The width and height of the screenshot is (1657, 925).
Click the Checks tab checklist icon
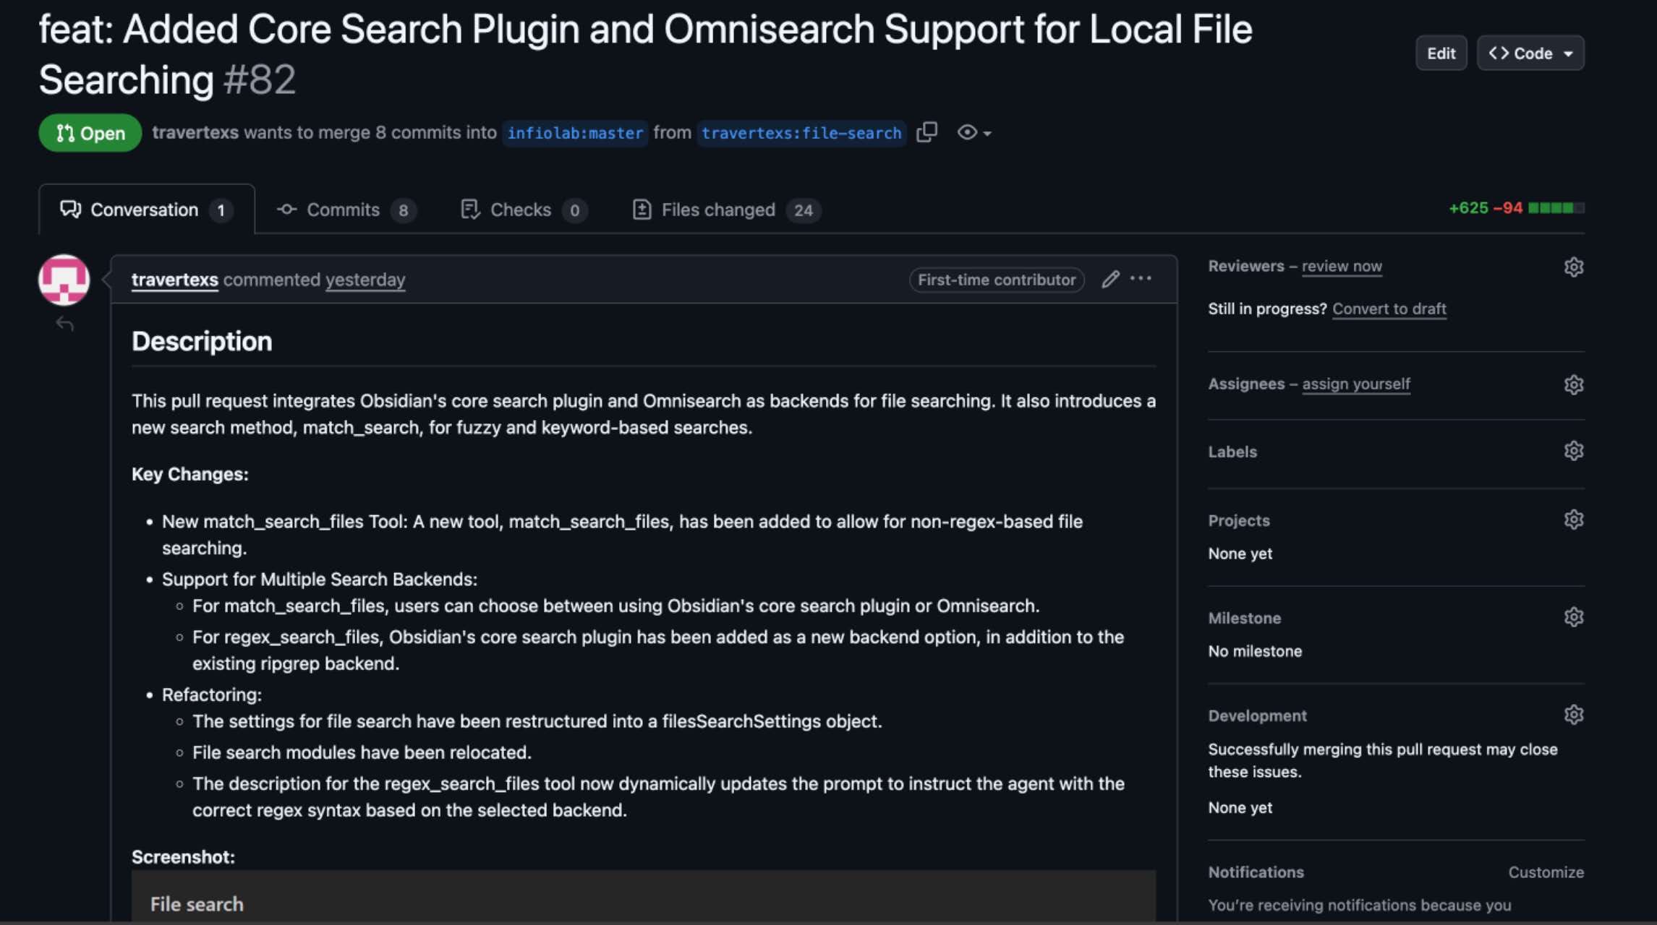tap(470, 210)
